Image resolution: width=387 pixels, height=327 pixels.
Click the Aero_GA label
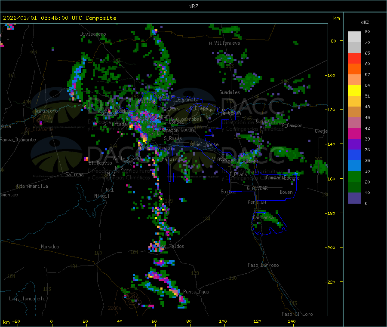[257, 202]
